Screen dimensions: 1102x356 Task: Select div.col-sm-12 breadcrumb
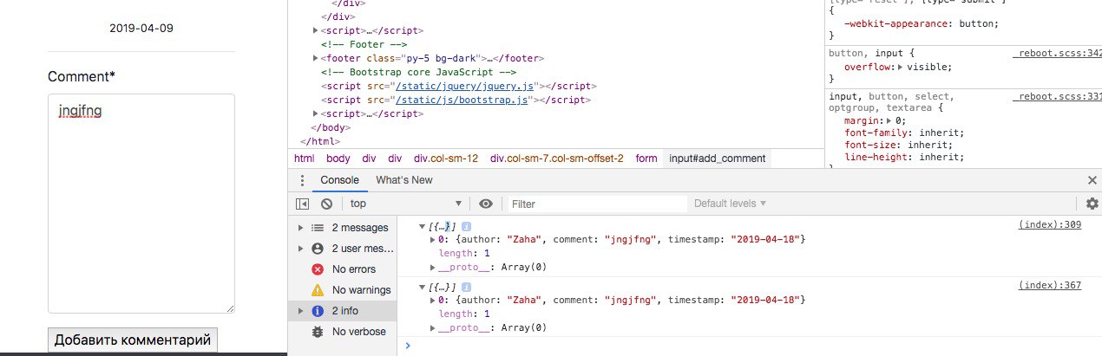(446, 159)
